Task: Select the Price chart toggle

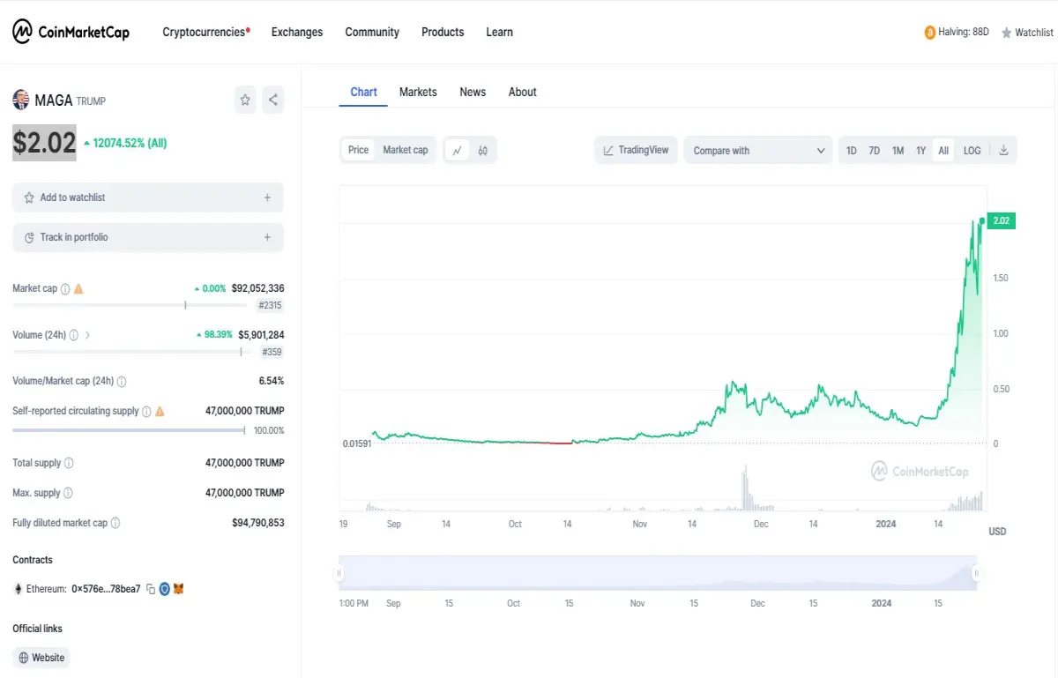Action: (x=359, y=150)
